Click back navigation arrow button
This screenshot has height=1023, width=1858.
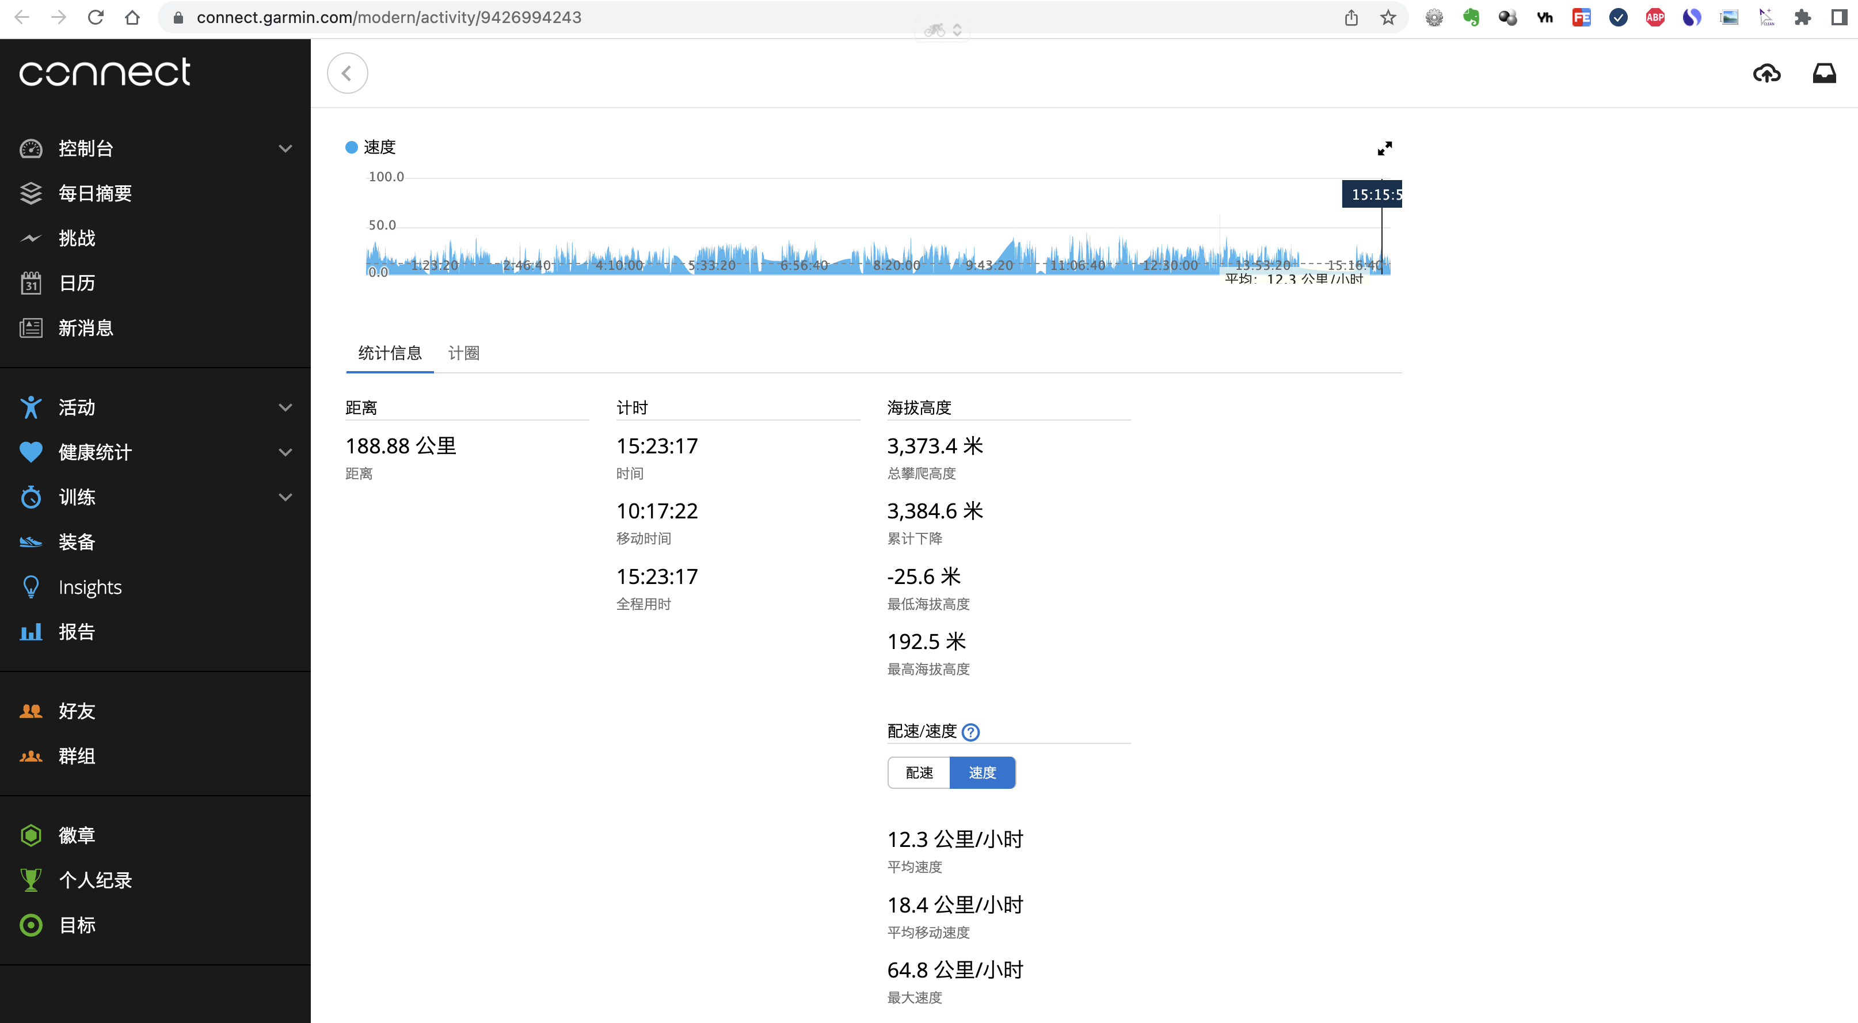click(x=349, y=73)
